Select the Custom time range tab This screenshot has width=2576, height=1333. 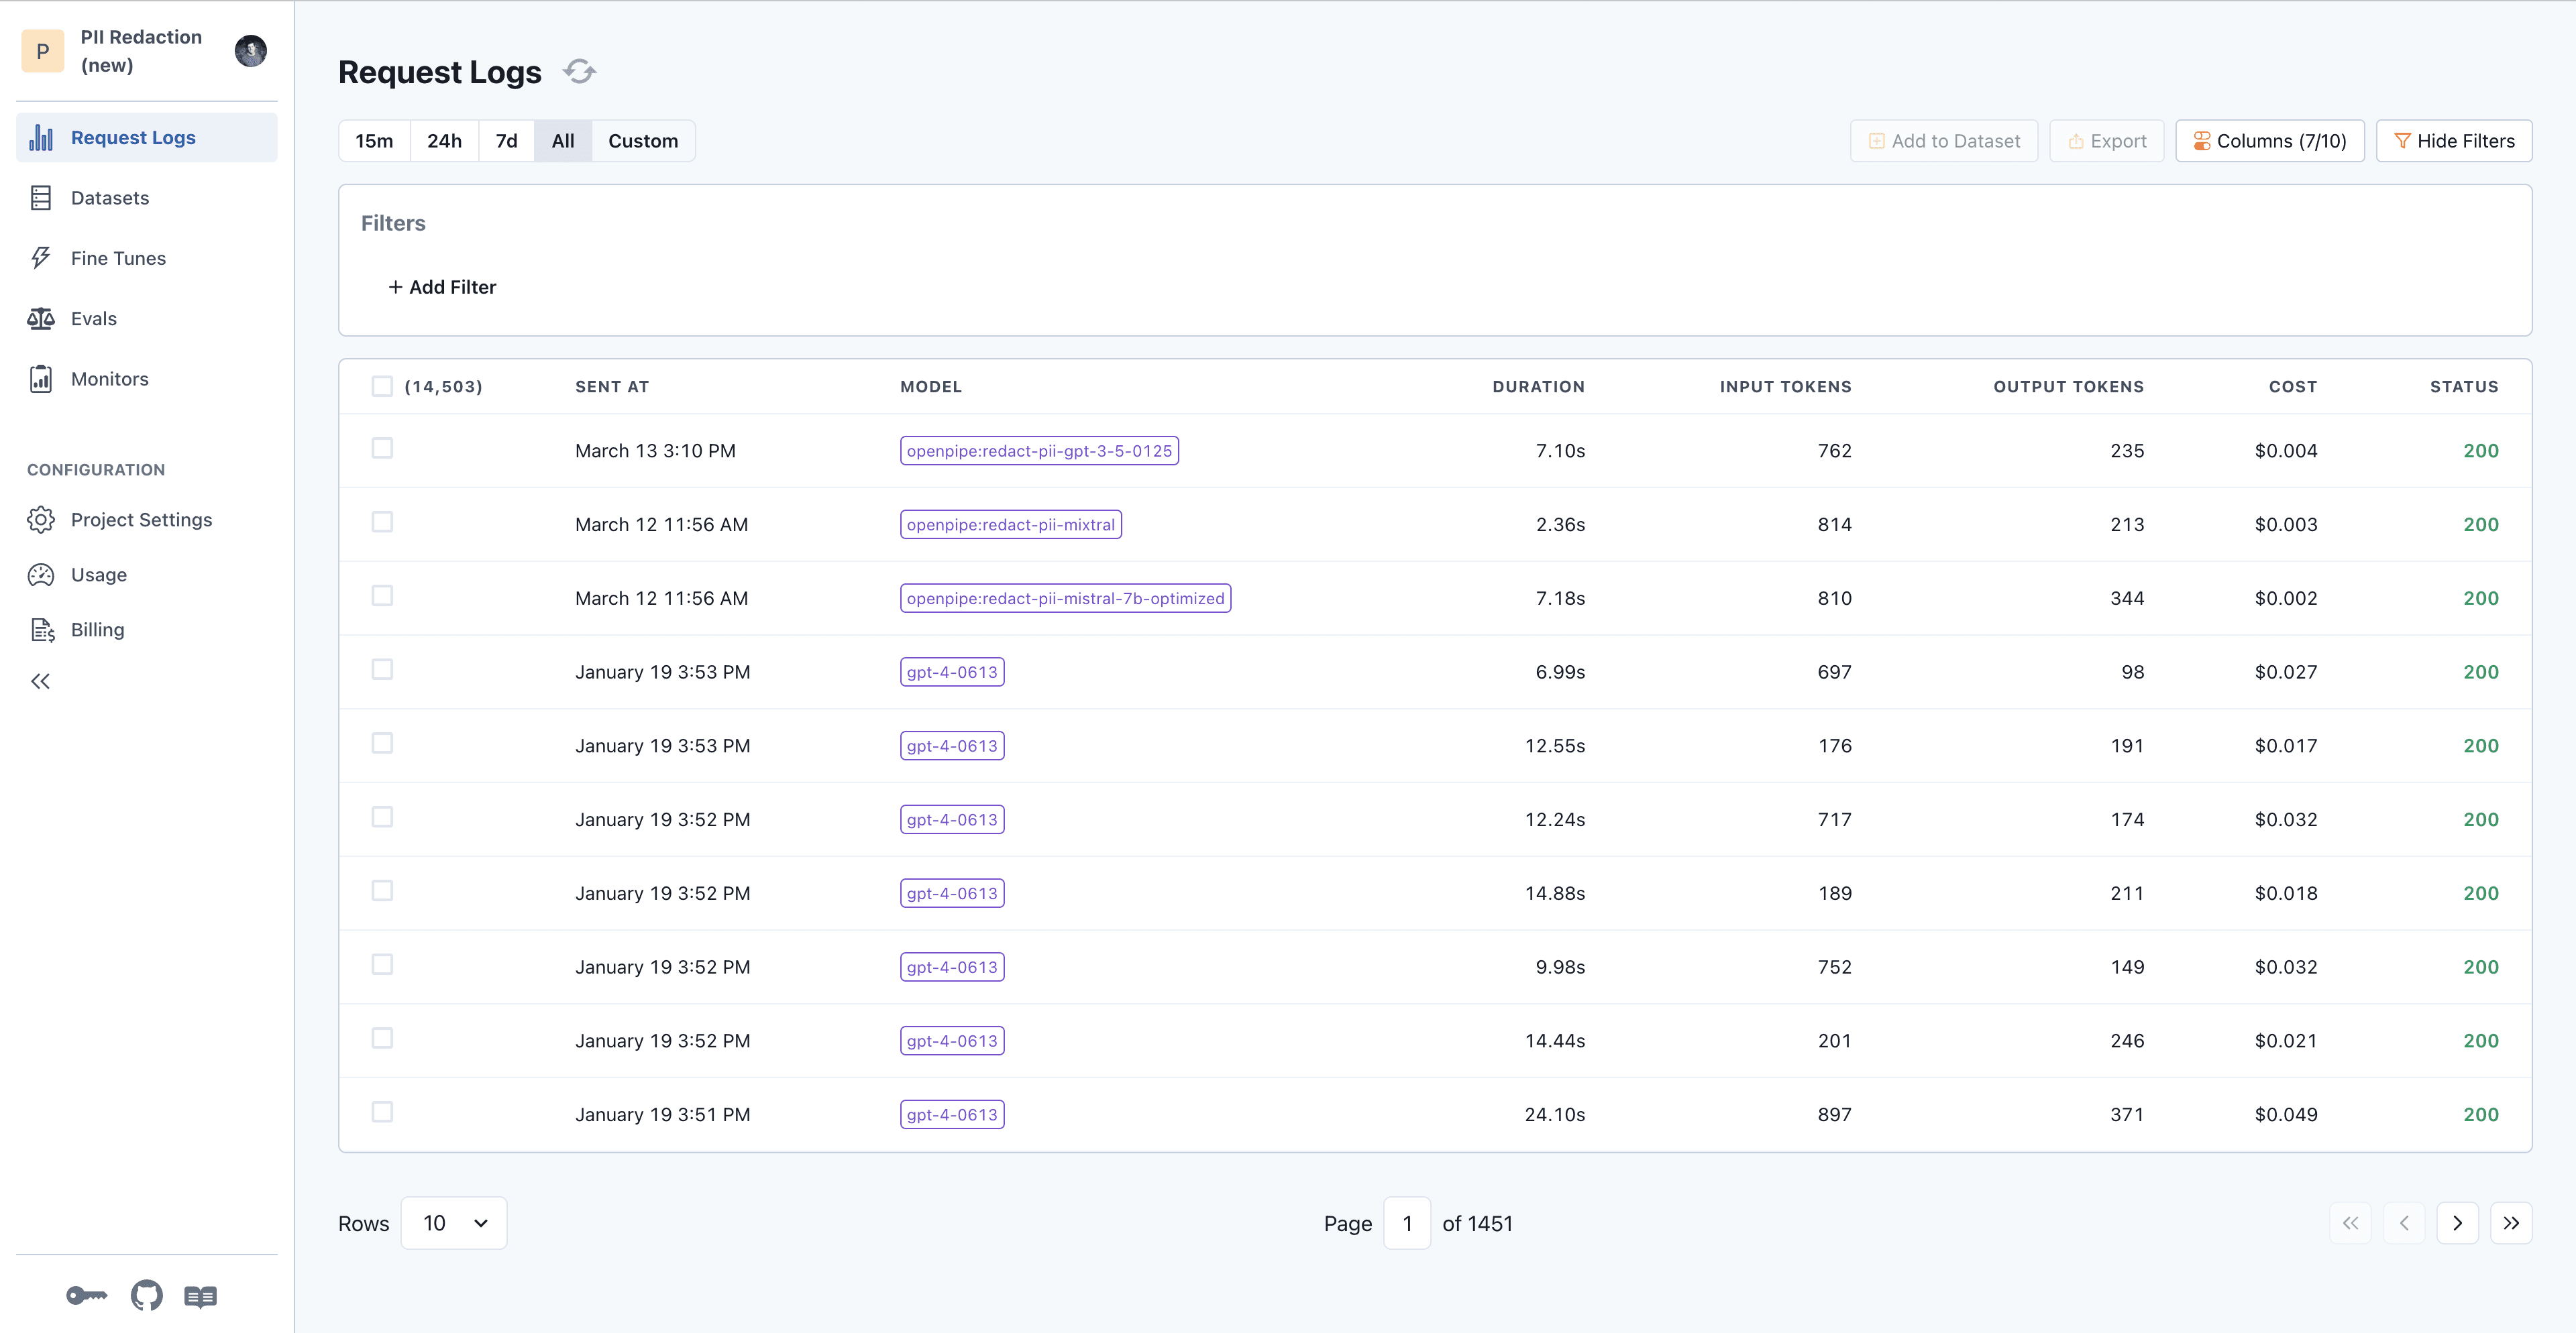(x=643, y=140)
